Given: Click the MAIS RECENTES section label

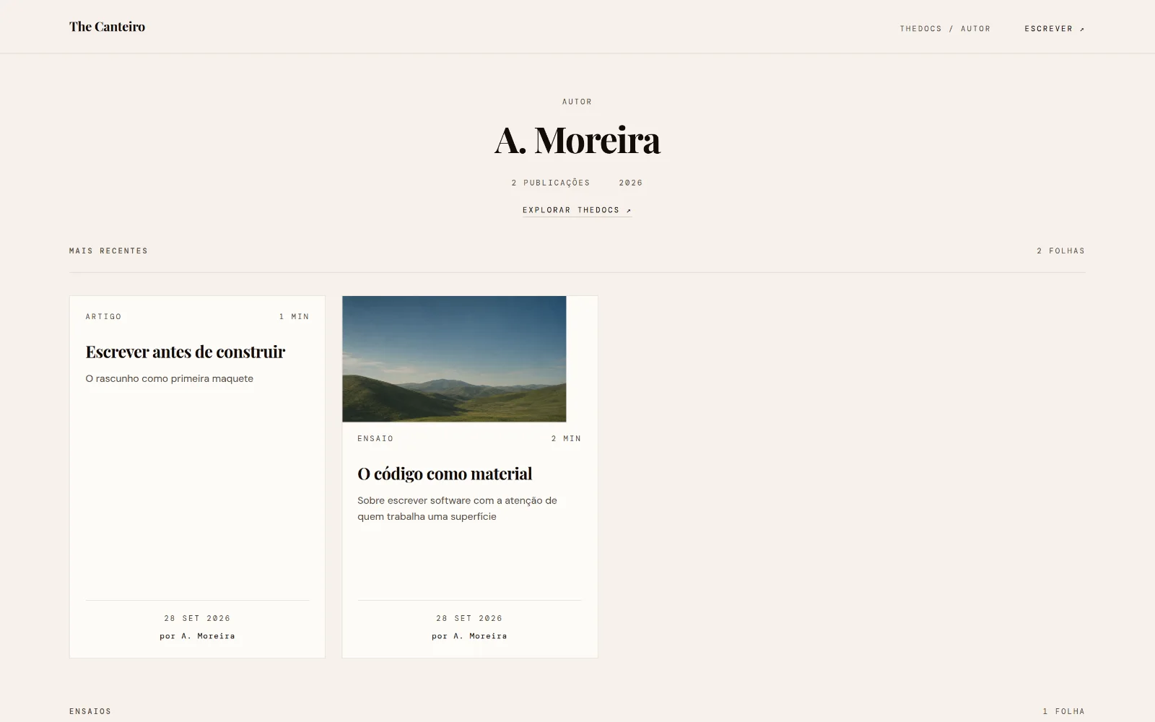Looking at the screenshot, I should coord(108,251).
